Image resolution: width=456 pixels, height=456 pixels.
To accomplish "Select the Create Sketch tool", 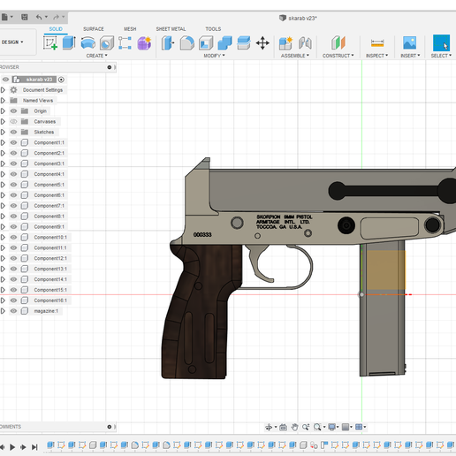I will [x=50, y=43].
